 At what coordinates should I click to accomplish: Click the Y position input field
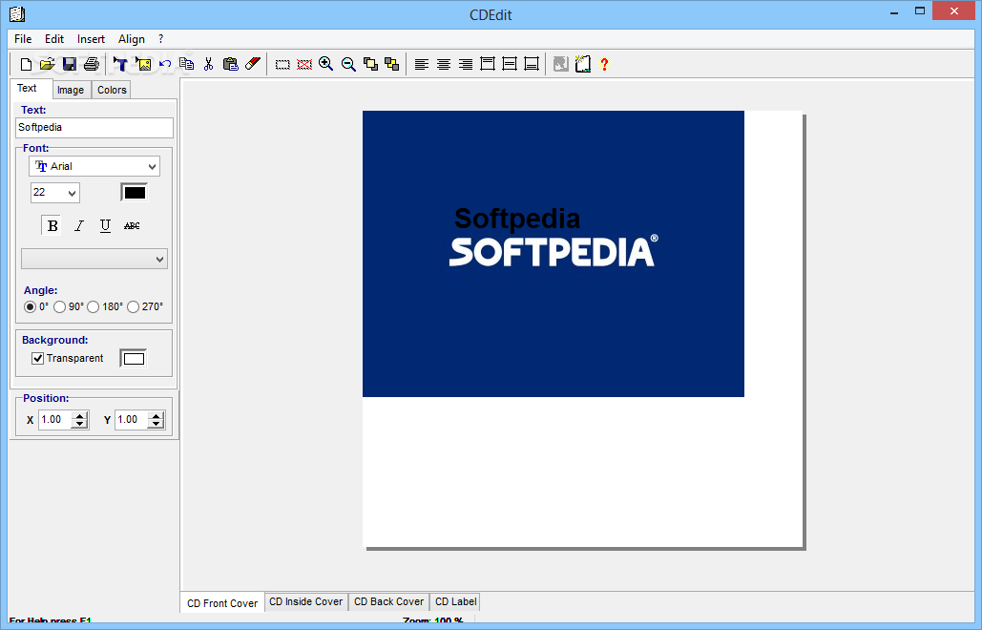click(x=132, y=420)
